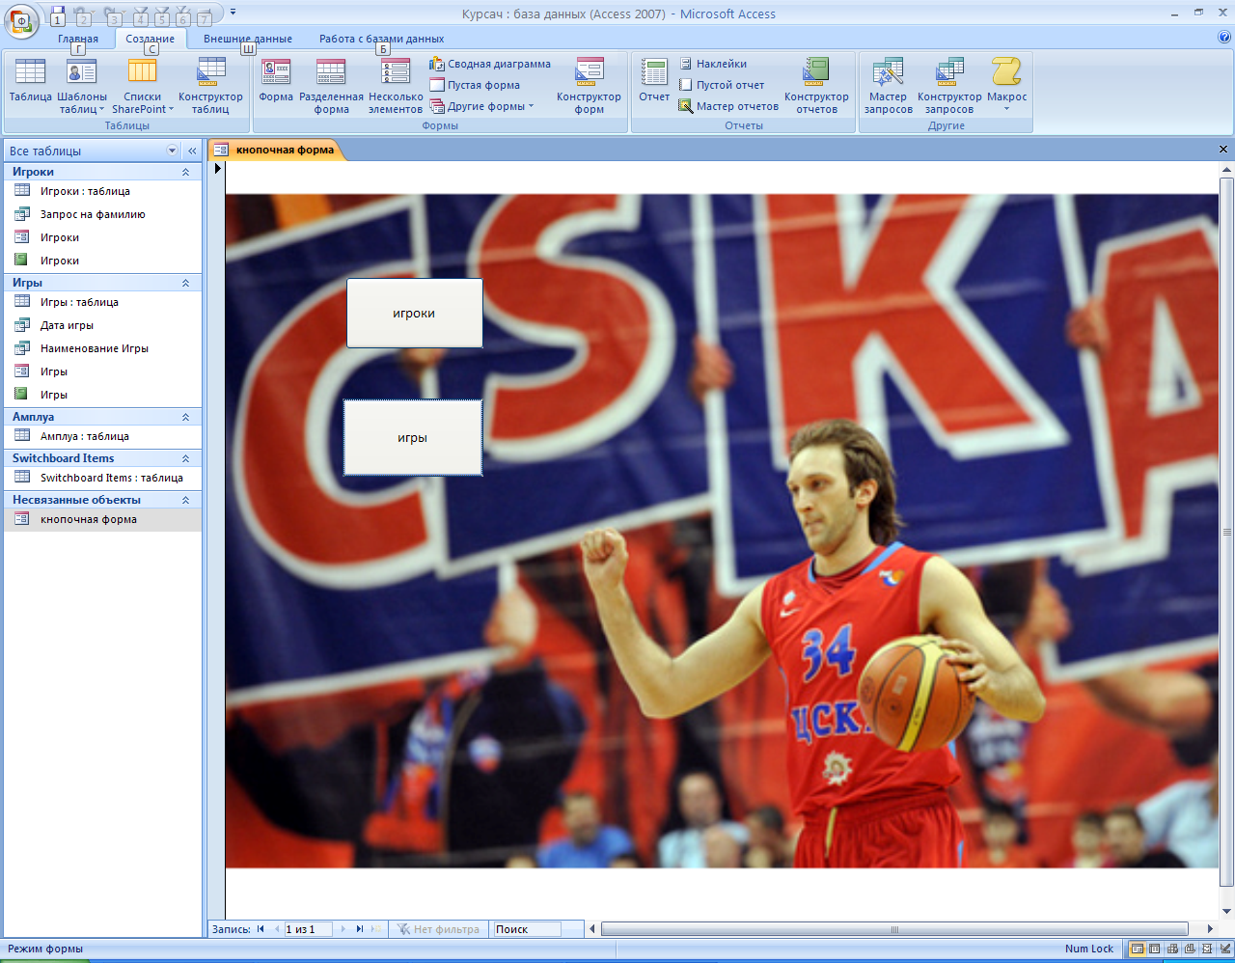Click the Нет фильтра filter button
The height and width of the screenshot is (963, 1235).
point(438,929)
